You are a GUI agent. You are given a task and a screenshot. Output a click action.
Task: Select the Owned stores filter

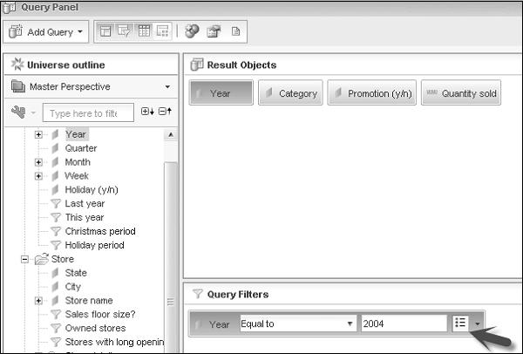coord(95,329)
